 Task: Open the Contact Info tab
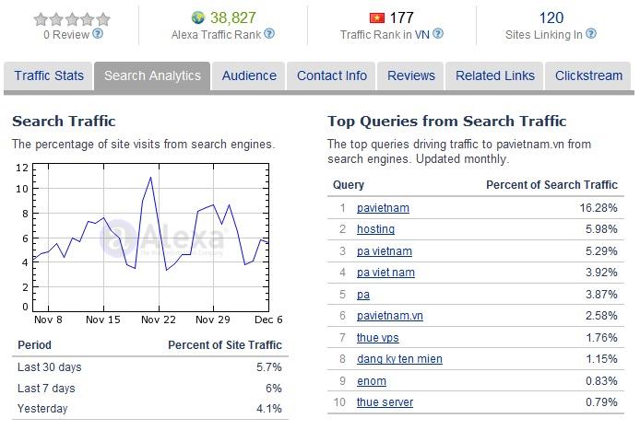tap(331, 76)
